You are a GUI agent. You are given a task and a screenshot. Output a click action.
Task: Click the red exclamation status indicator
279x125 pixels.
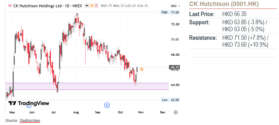(96, 6)
